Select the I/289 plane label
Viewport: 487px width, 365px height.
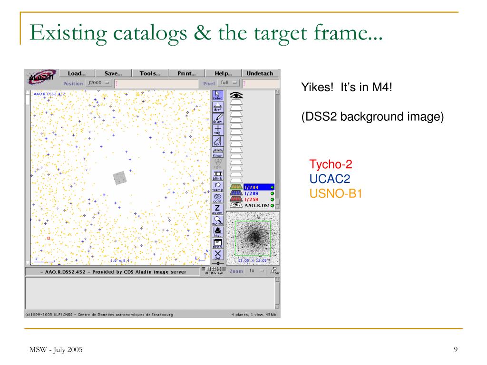coord(252,193)
